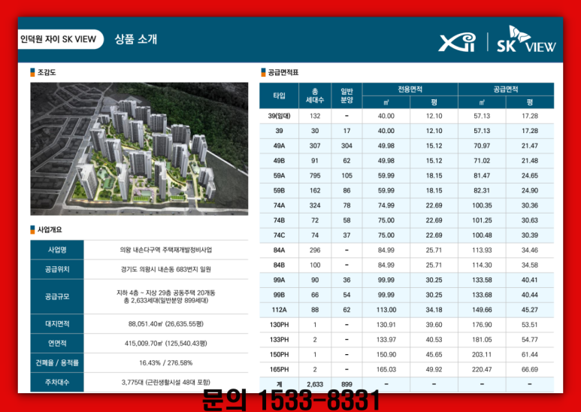Click the 타입 column header
The height and width of the screenshot is (412, 581).
pyautogui.click(x=279, y=95)
